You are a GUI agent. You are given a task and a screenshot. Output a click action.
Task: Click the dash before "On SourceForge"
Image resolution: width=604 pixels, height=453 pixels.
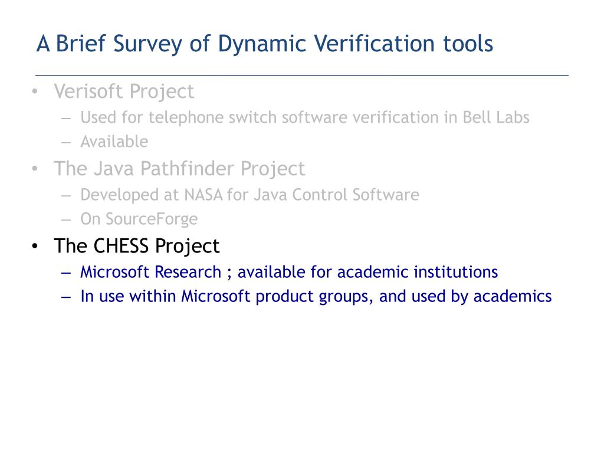coord(65,220)
